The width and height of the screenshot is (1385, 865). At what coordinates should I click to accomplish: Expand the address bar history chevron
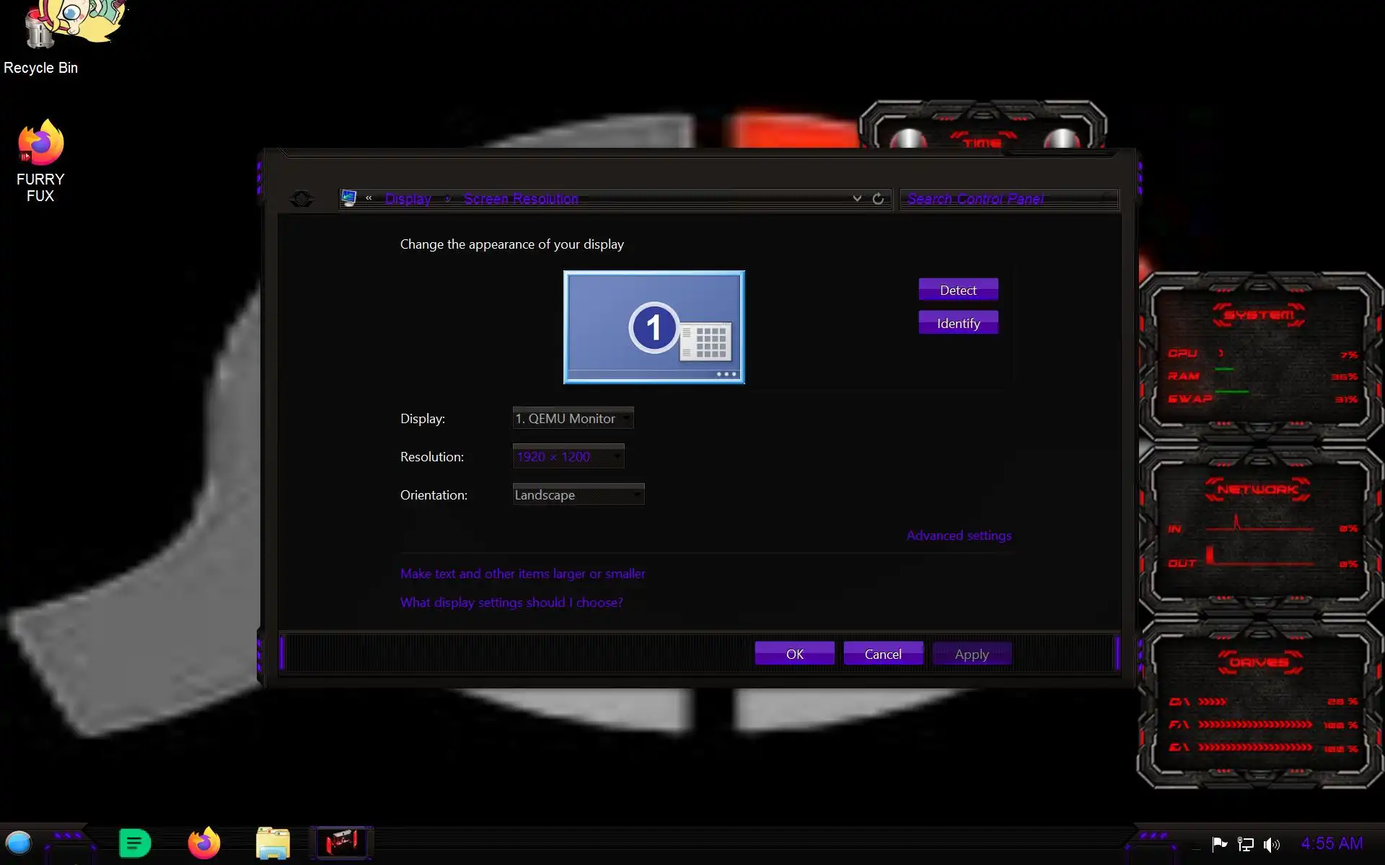point(857,199)
